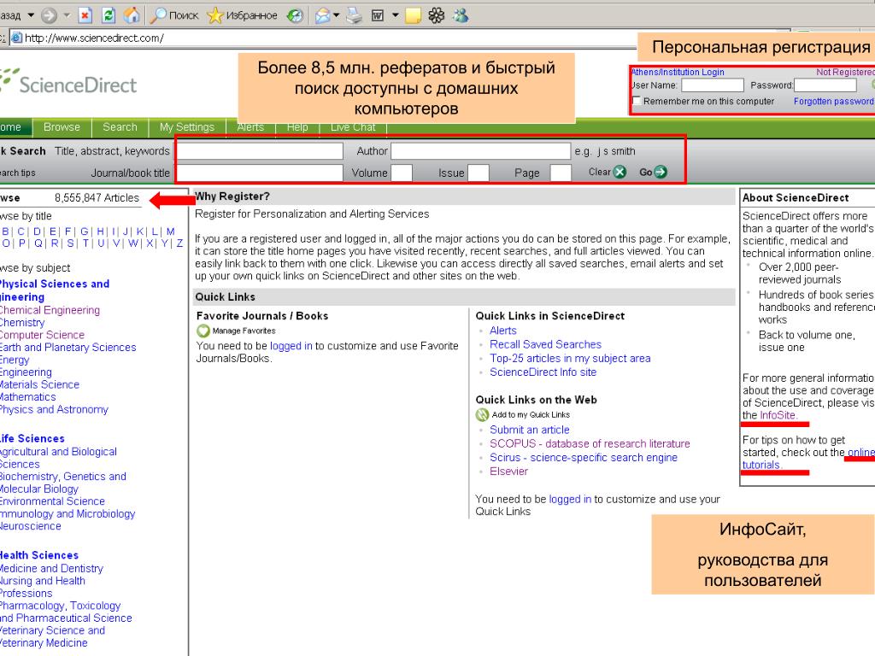This screenshot has height=656, width=875.
Task: Refresh the page with green arrows icon
Action: tap(109, 15)
